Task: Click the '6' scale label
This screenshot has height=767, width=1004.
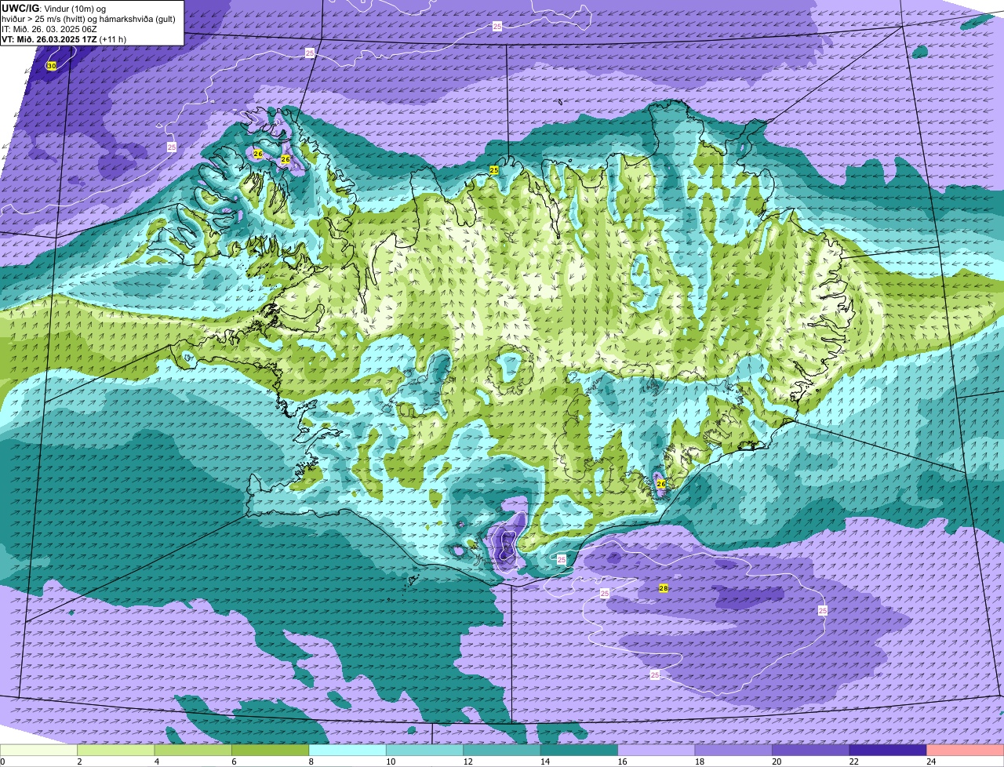Action: (x=234, y=762)
